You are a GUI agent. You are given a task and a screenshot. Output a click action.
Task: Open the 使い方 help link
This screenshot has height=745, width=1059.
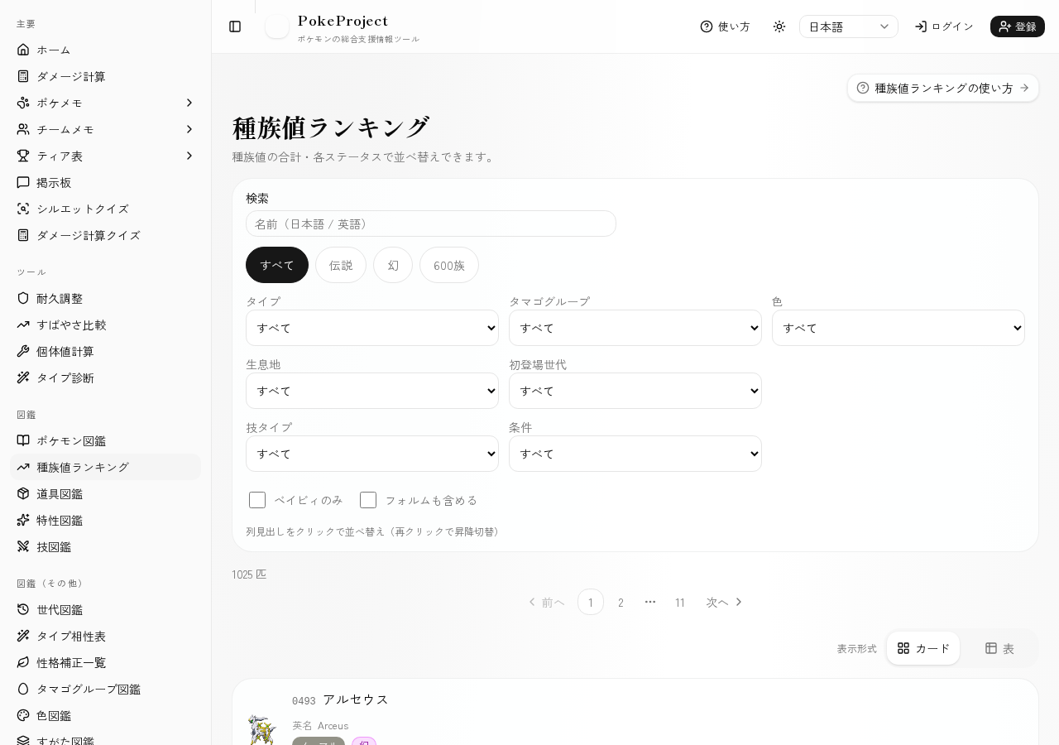click(726, 26)
